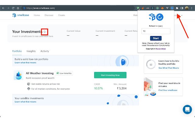This screenshot has height=122, width=195.
Task: Click the donut chart icon on healthy portfolio card
Action: [151, 64]
